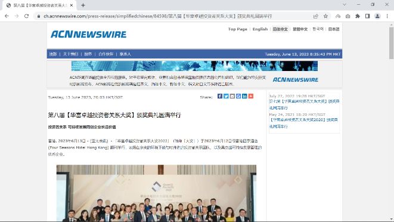Viewport: 394px width, 222px height.
Task: Click the current time text in nav bar
Action: [x=303, y=54]
